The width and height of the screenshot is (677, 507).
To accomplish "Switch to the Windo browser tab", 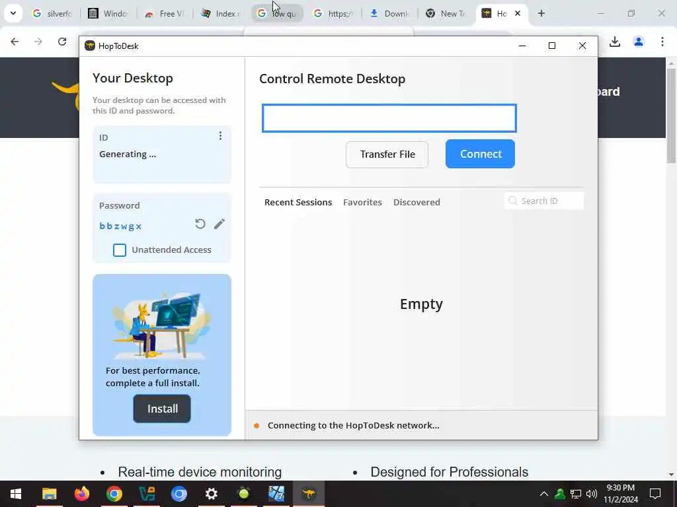I will click(x=108, y=14).
